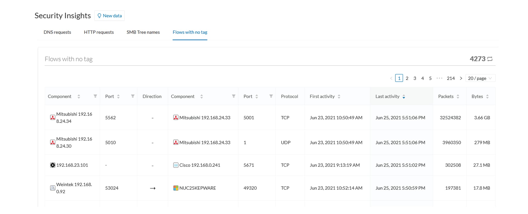The image size is (528, 214).
Task: Open the HTTP requests tab
Action: point(99,32)
